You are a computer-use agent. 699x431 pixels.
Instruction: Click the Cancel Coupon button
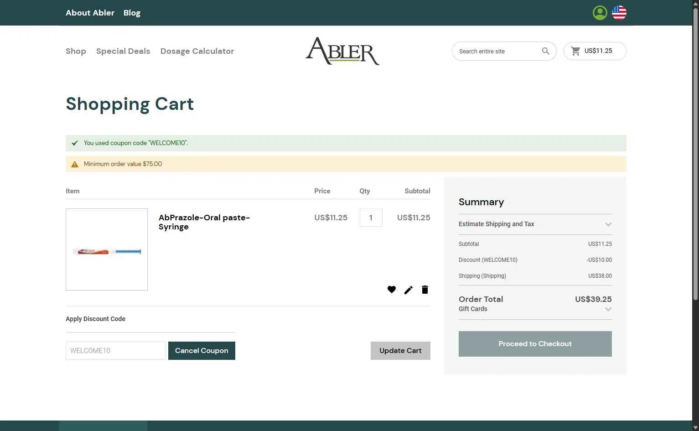point(202,351)
